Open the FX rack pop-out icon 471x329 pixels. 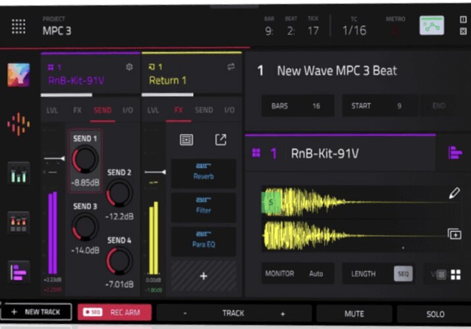pyautogui.click(x=221, y=139)
